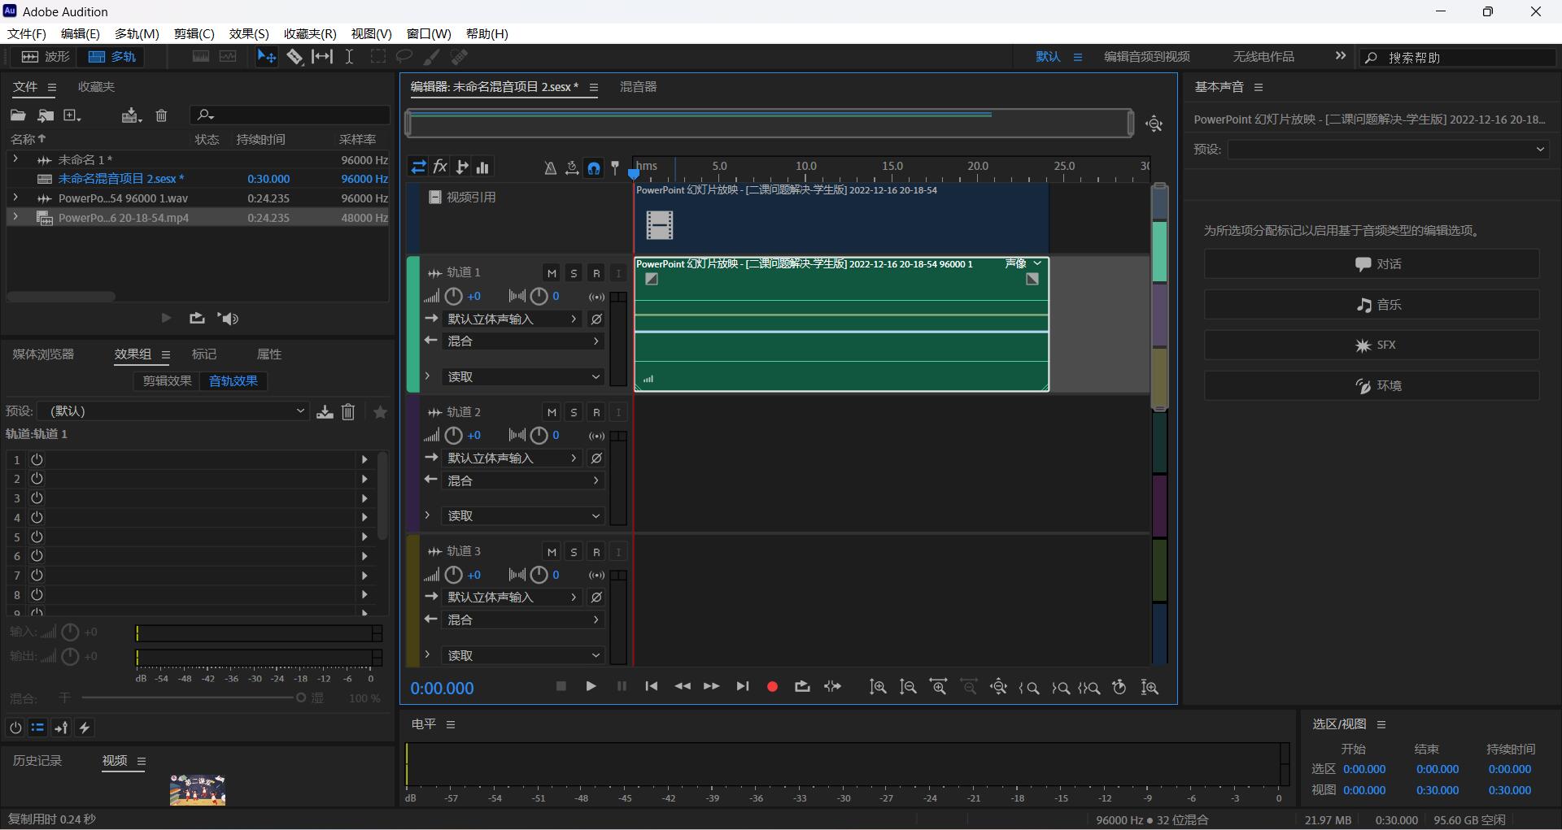Expand PowerPo..54 96000 1.wav entry

(x=15, y=198)
